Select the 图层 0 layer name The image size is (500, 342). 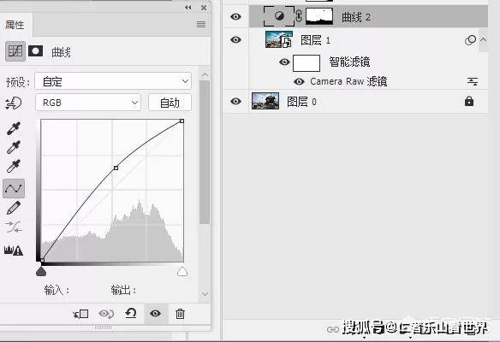(x=301, y=102)
